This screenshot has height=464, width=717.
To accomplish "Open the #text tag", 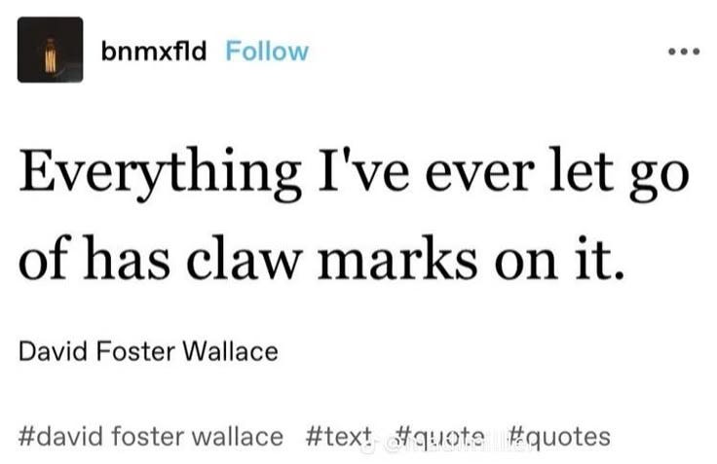I will [x=338, y=436].
